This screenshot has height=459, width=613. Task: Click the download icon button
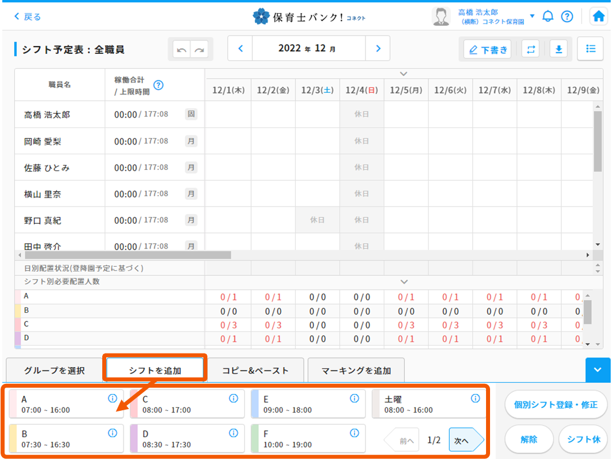pyautogui.click(x=558, y=49)
